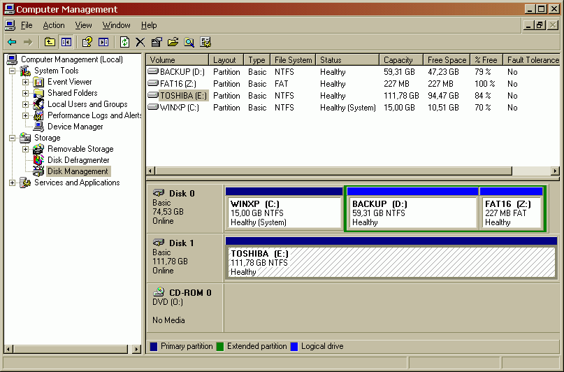The image size is (564, 372).
Task: Click the Up One Level folder icon
Action: [50, 42]
